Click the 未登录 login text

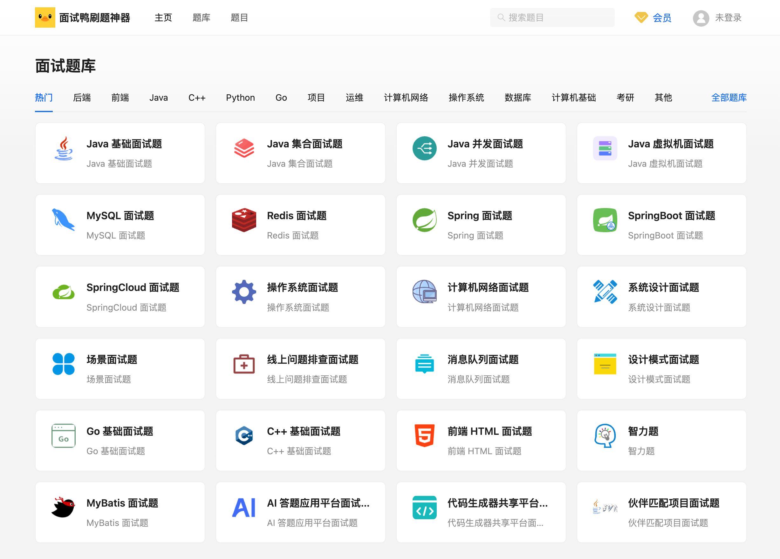coord(728,17)
